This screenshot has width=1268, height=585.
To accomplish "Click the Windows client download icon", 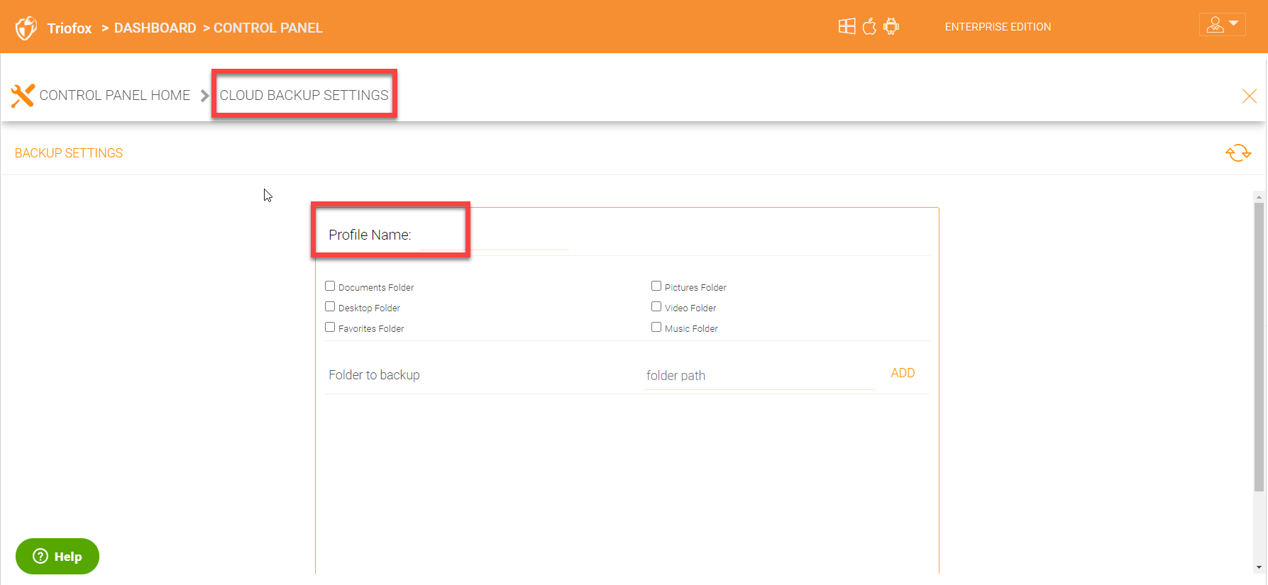I will pyautogui.click(x=847, y=27).
